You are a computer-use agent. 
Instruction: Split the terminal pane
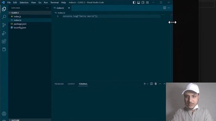pos(151,84)
